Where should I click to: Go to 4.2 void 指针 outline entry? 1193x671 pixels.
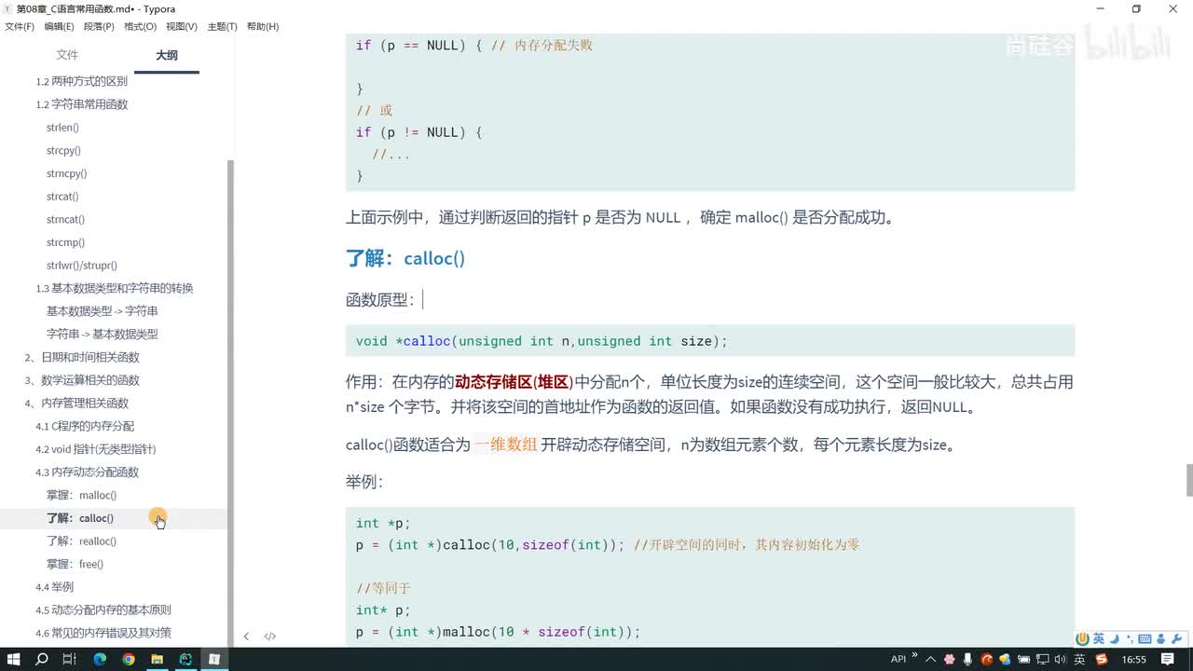[96, 449]
